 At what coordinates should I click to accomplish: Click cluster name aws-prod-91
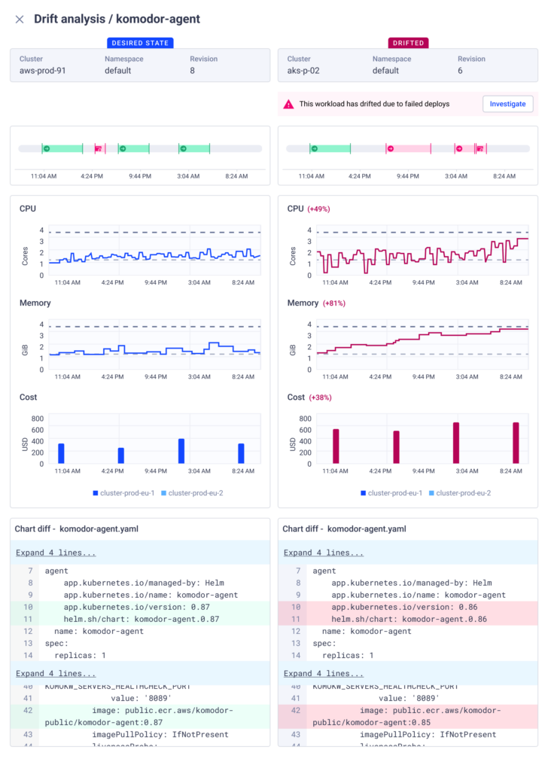[43, 70]
